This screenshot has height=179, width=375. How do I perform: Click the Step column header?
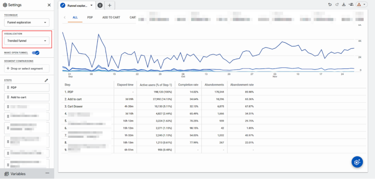pos(68,84)
